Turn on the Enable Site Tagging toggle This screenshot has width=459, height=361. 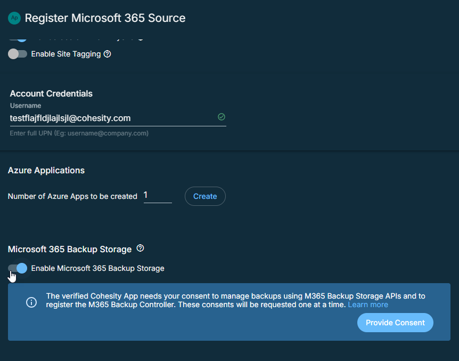pos(18,54)
